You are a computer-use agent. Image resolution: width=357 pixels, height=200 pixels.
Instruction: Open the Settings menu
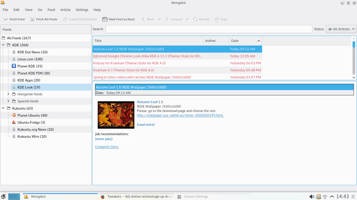click(x=82, y=10)
